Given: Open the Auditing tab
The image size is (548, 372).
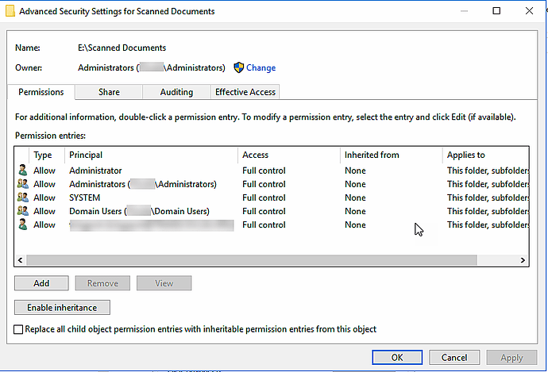Looking at the screenshot, I should coord(176,92).
